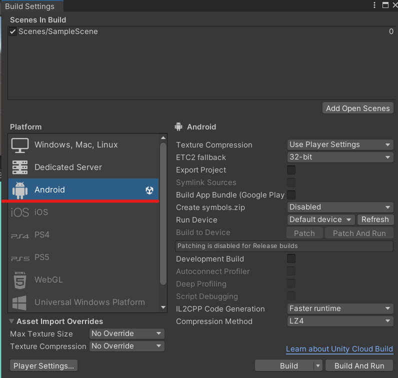
Task: Click the PS4 logo icon
Action: pos(20,236)
